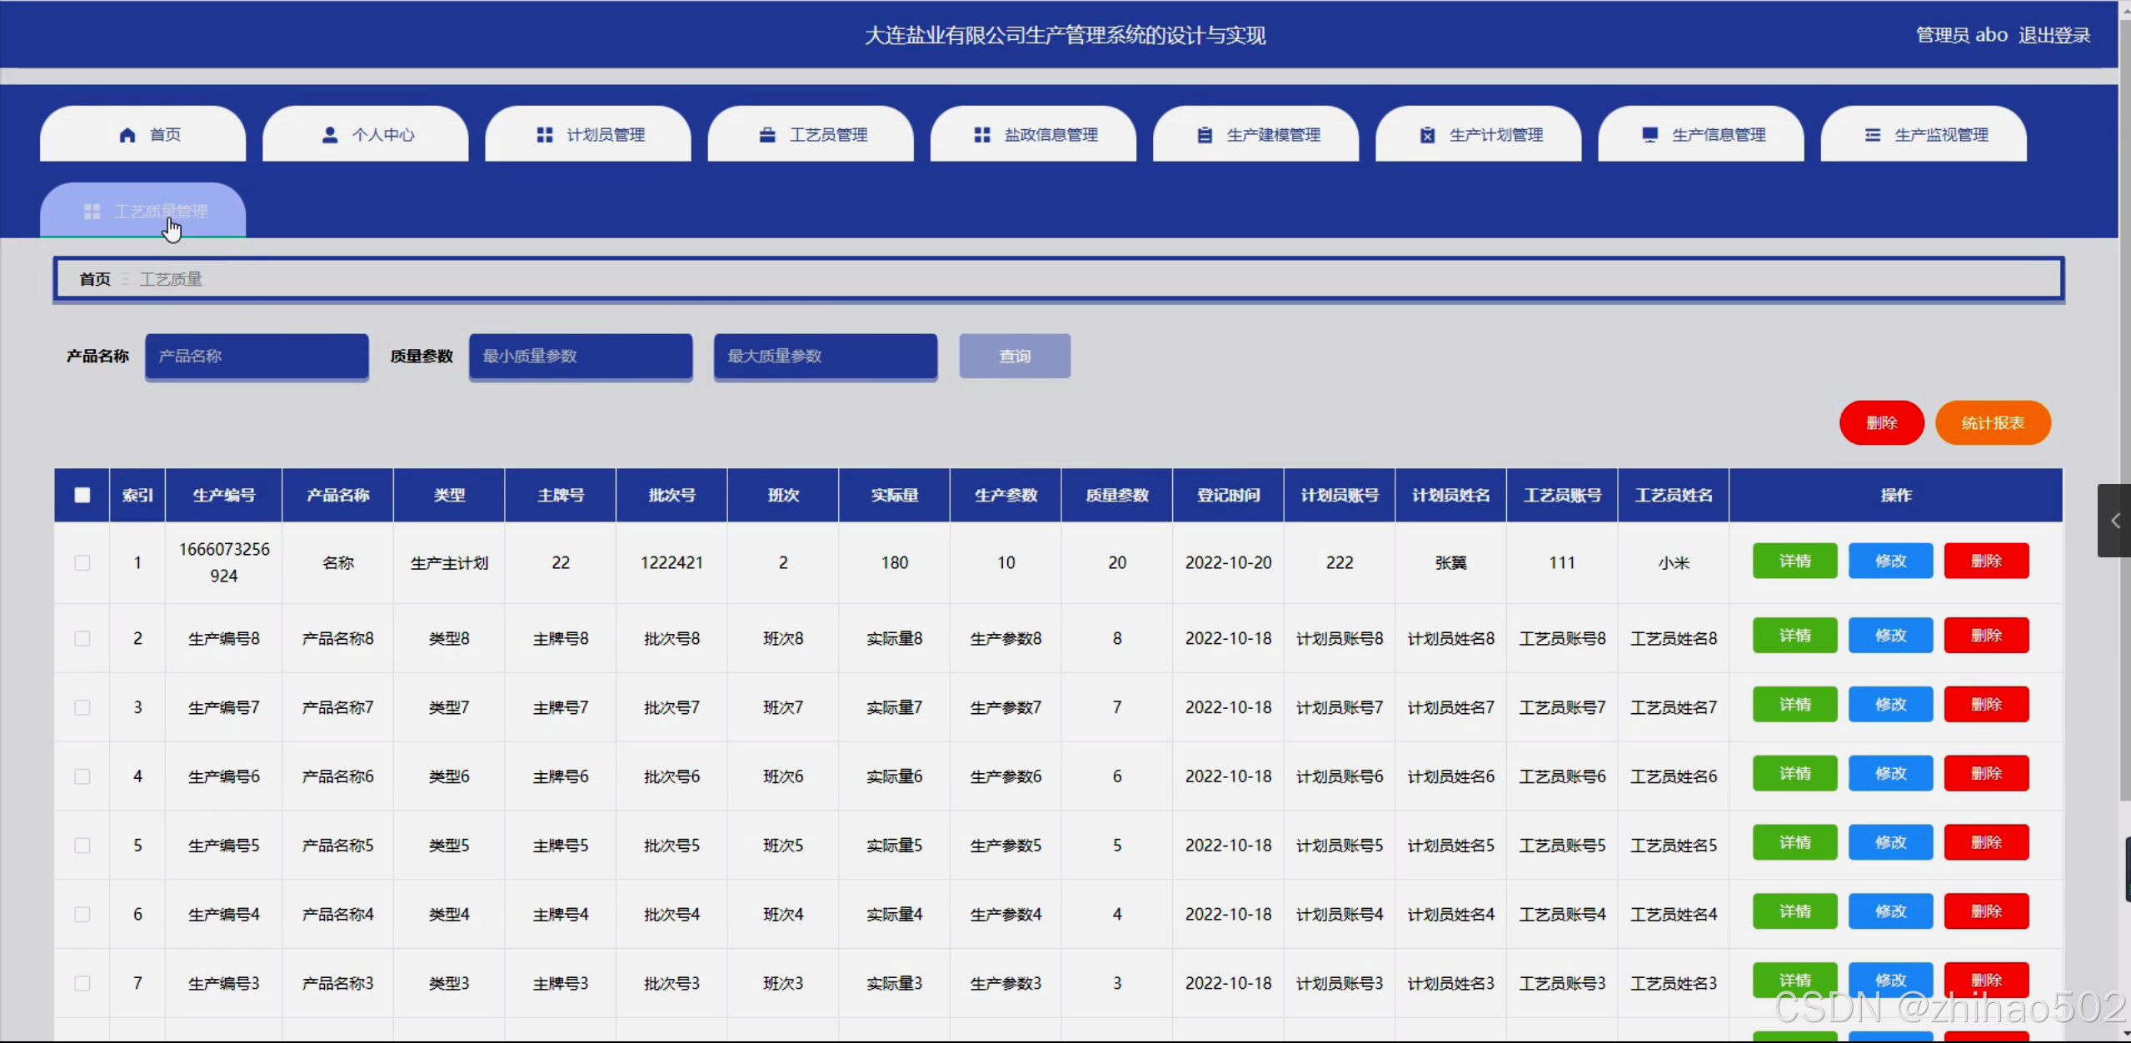Click the calendar icon beside 生产计划管理
The height and width of the screenshot is (1043, 2131).
point(1427,135)
